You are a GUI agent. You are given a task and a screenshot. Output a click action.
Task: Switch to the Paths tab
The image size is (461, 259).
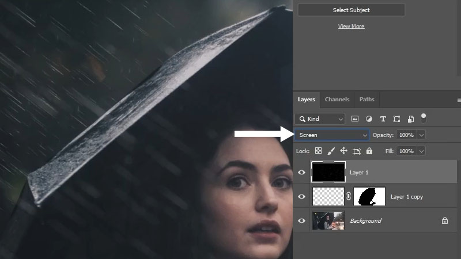tap(366, 100)
